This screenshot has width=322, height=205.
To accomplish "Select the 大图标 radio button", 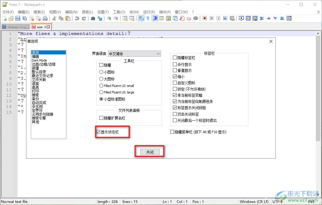I will 101,79.
